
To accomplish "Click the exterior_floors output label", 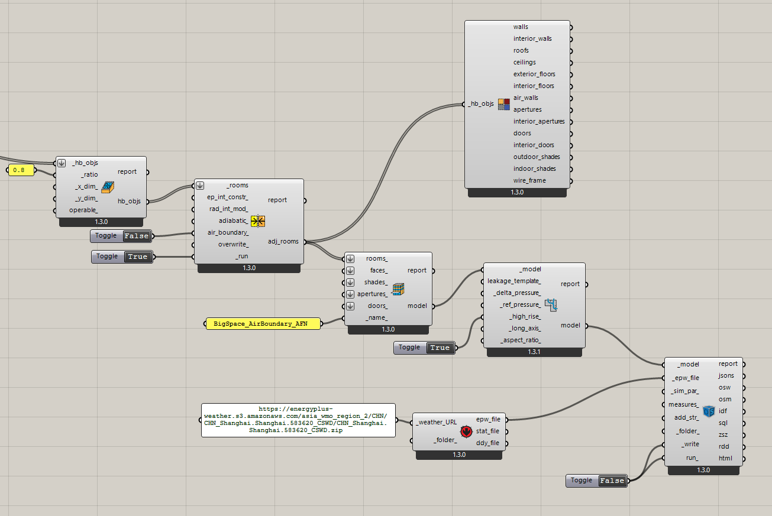I will point(534,74).
